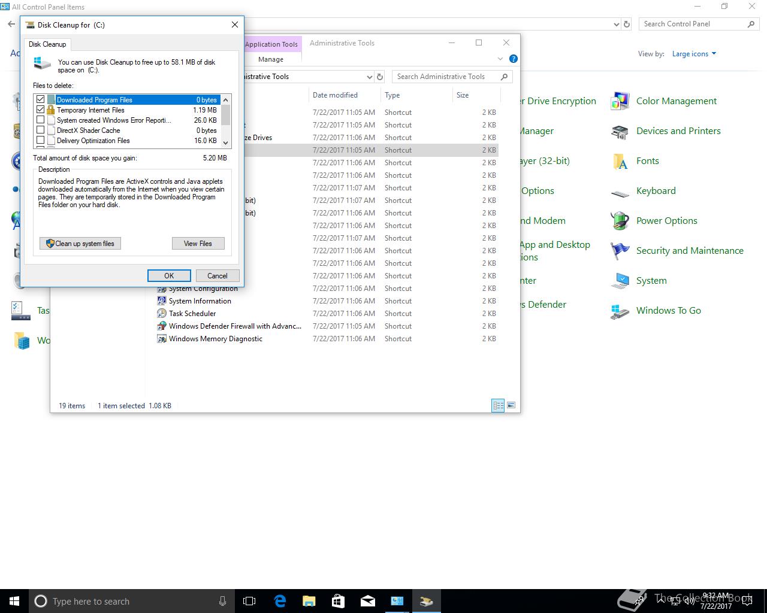Open the View by Large icons dropdown

pos(694,54)
